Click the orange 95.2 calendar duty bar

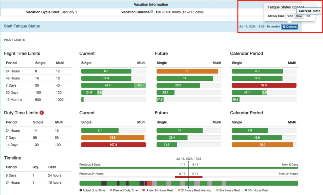coord(262,145)
